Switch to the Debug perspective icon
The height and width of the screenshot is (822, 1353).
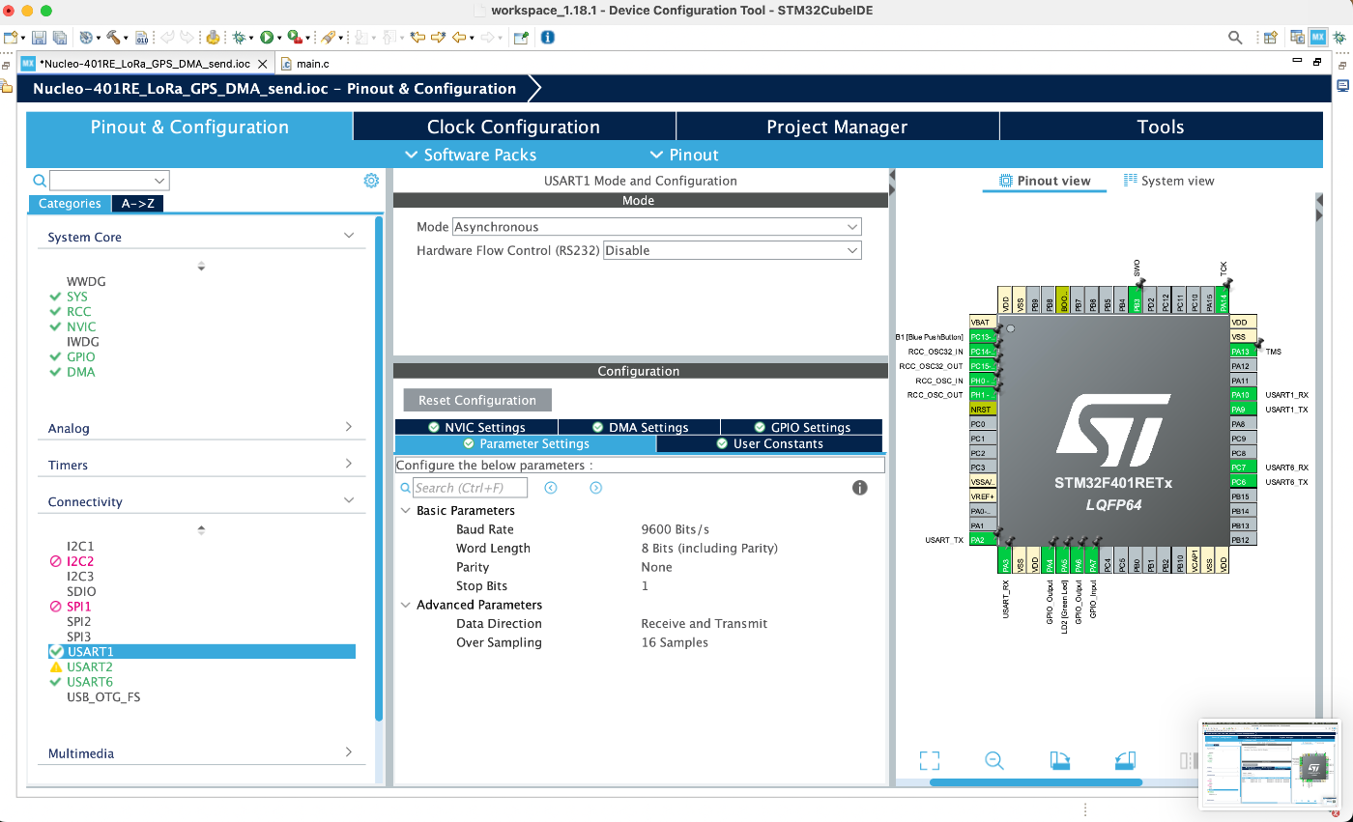[x=1339, y=38]
